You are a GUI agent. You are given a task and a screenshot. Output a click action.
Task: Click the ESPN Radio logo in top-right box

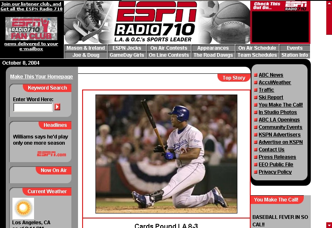(296, 5)
